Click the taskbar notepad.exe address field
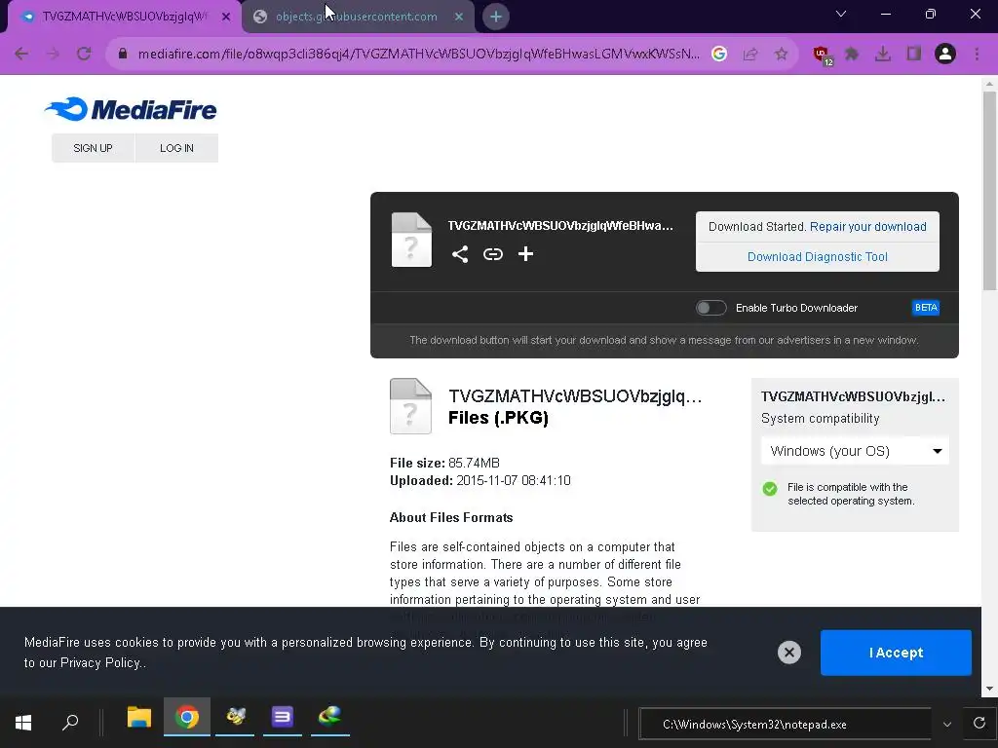This screenshot has width=998, height=748. pyautogui.click(x=785, y=724)
